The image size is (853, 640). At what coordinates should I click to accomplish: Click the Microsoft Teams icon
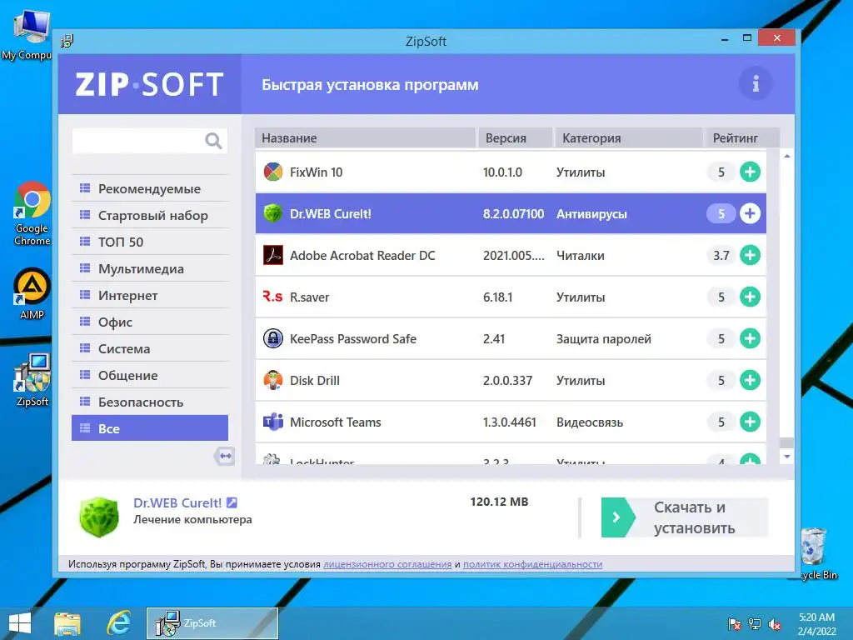[x=273, y=422]
